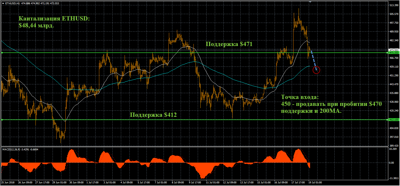The width and height of the screenshot is (400, 186).
Task: Click the 482.340 price scale label
Action: pyautogui.click(x=394, y=40)
